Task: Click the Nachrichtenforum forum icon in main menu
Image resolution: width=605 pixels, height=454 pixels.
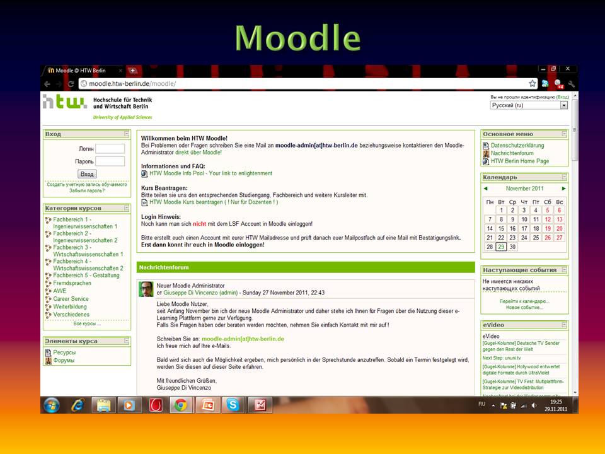Action: point(486,153)
